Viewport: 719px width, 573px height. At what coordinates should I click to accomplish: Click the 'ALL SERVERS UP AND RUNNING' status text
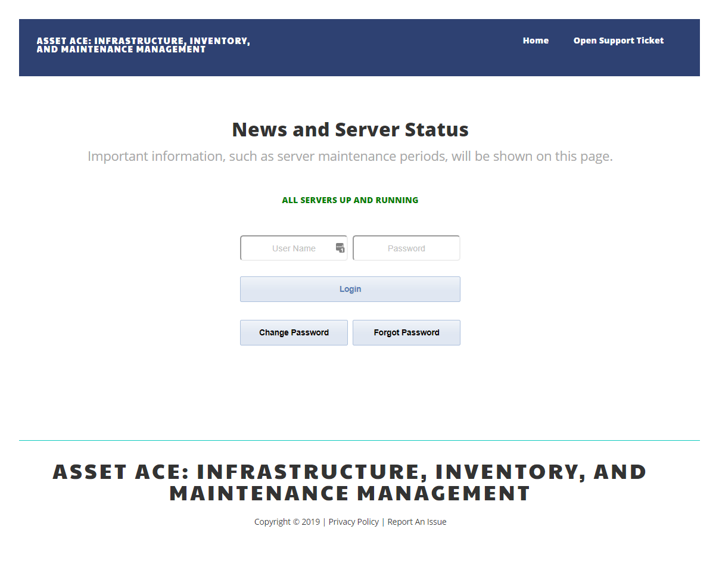350,200
